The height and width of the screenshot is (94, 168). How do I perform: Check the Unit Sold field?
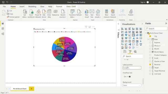coord(150,74)
